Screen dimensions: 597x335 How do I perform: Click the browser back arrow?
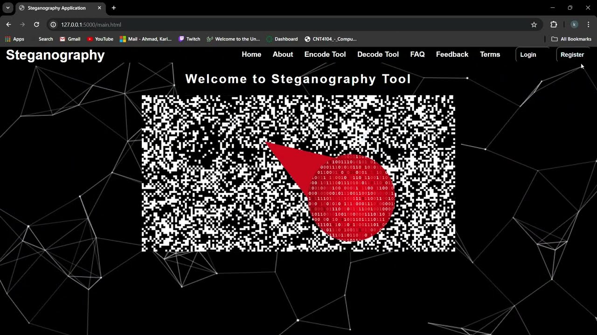click(8, 25)
